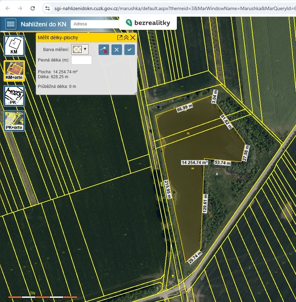Screen dimensions: 296x302
Task: Cancel the current measurement
Action: [116, 49]
